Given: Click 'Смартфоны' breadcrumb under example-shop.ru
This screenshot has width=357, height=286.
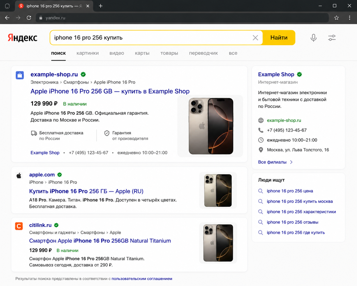Looking at the screenshot, I should [x=76, y=82].
